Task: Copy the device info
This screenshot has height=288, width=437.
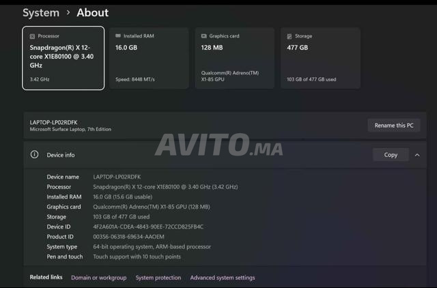Action: (x=391, y=155)
